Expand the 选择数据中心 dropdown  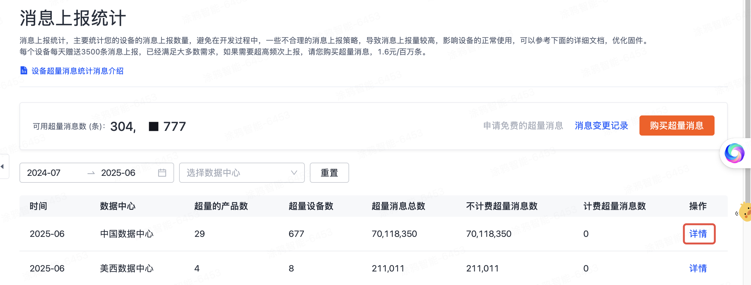(x=242, y=173)
